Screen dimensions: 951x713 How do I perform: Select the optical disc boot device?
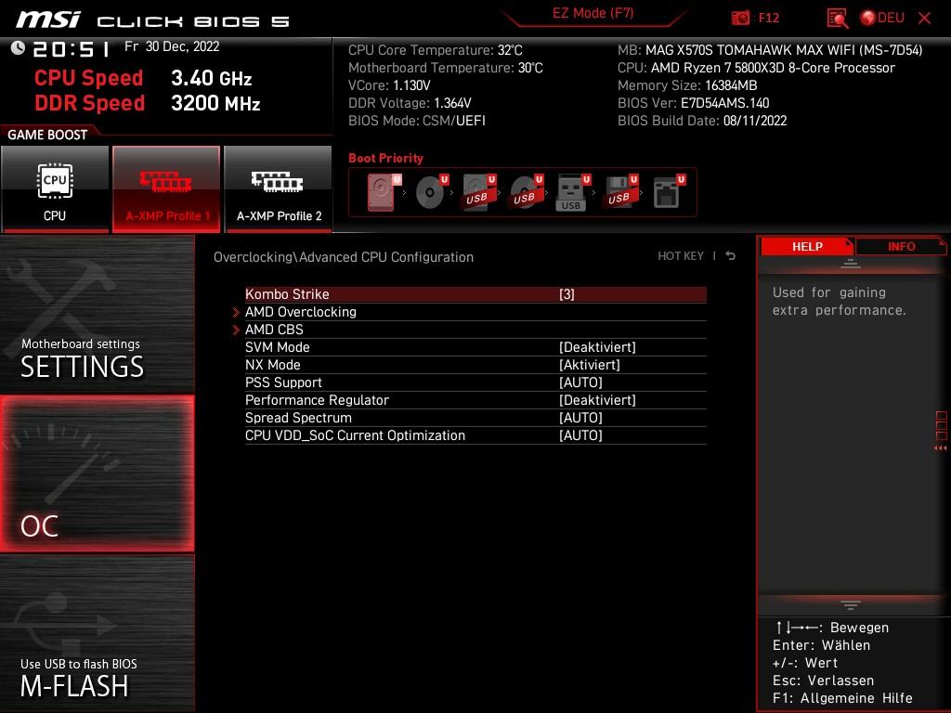pos(430,192)
